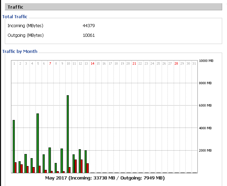Click the day 20 label
This screenshot has width=227, height=186.
click(128, 64)
